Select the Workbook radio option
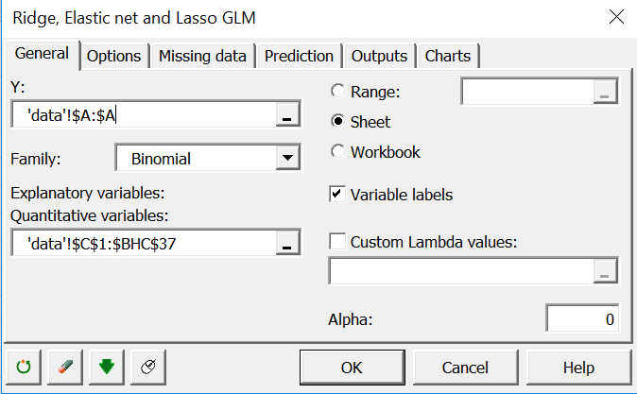The image size is (637, 394). pos(337,152)
